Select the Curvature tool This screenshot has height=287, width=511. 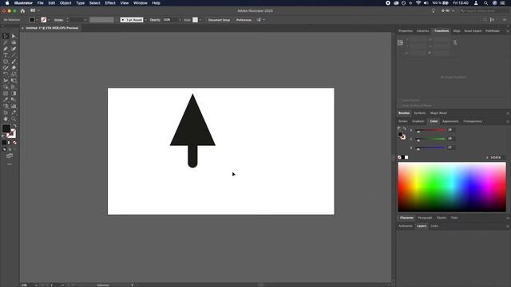pos(14,49)
